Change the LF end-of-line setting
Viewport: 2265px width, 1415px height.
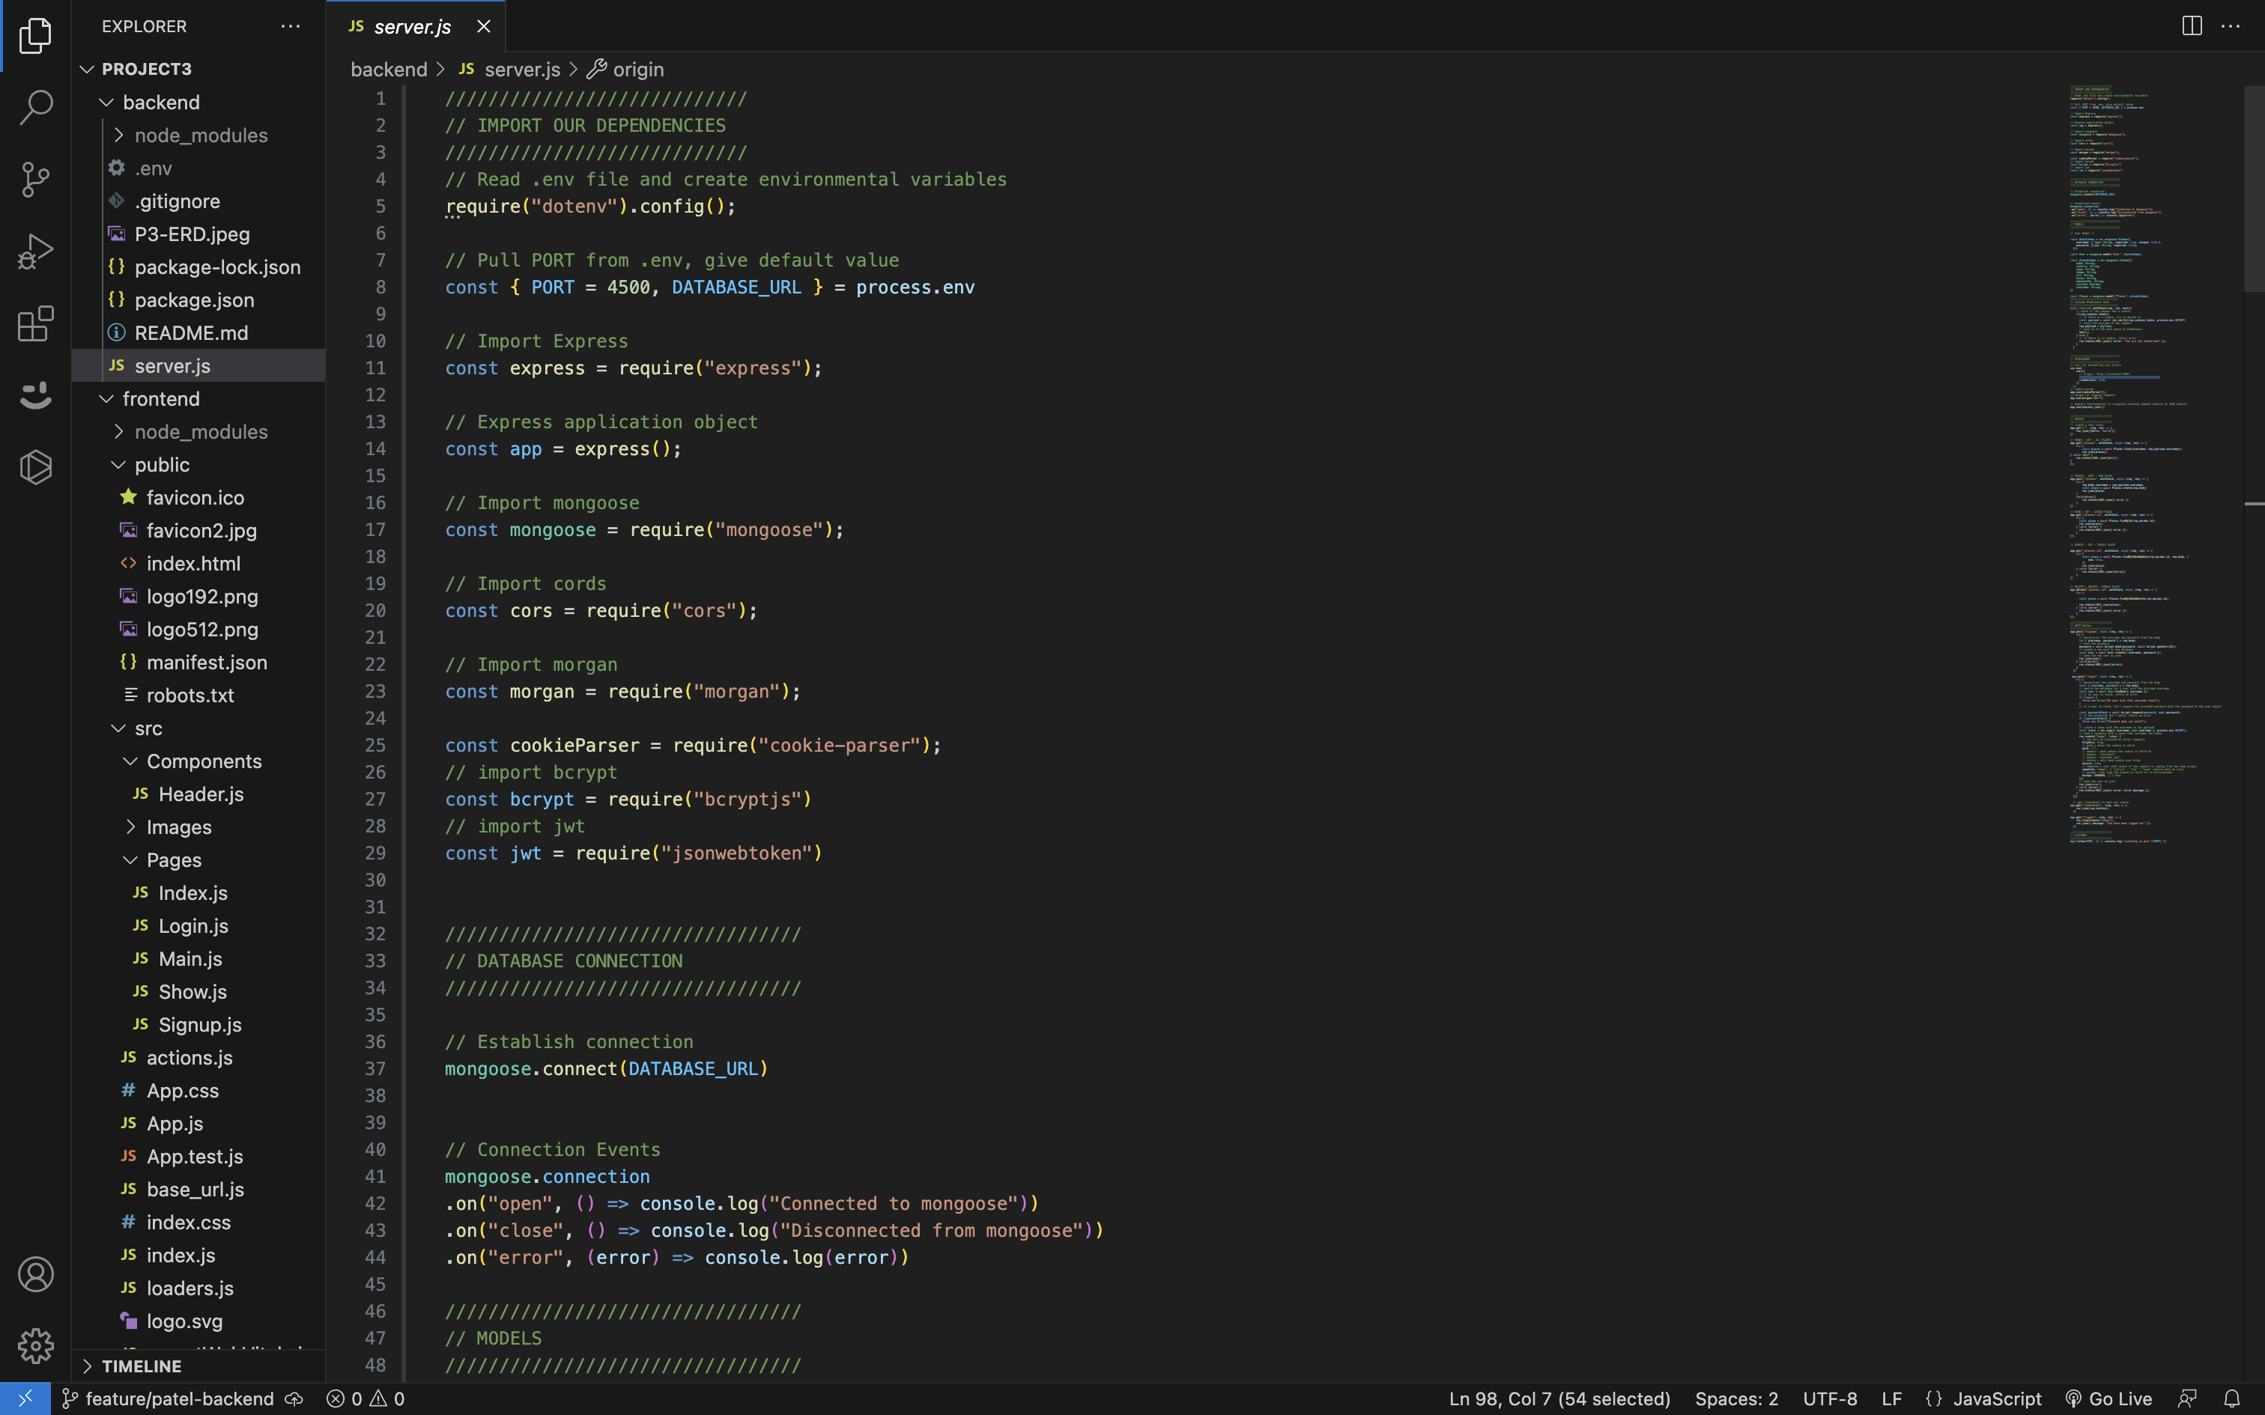click(x=1891, y=1399)
